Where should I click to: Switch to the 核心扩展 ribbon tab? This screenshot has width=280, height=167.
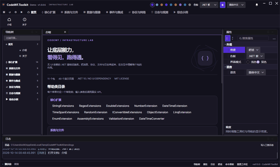(x=48, y=12)
